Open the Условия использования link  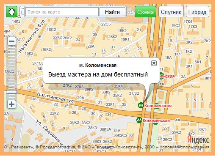(x=184, y=147)
